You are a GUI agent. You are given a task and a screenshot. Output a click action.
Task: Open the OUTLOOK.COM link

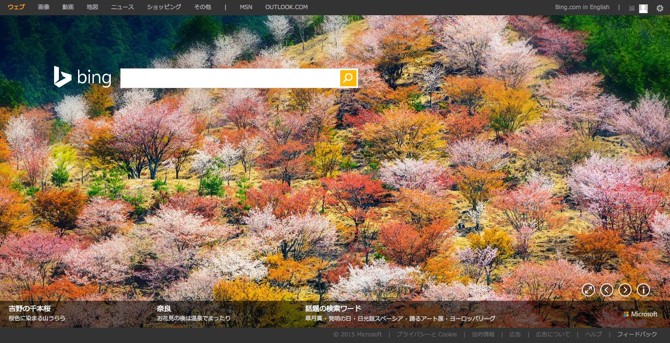[x=286, y=7]
